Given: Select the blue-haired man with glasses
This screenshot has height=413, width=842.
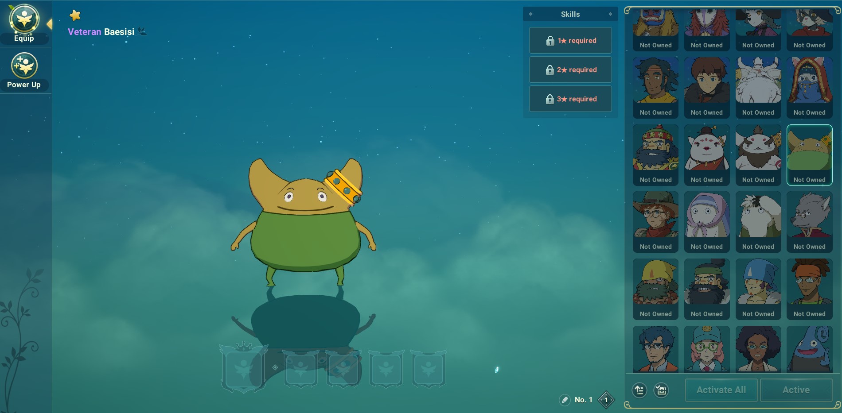Looking at the screenshot, I should tap(655, 349).
